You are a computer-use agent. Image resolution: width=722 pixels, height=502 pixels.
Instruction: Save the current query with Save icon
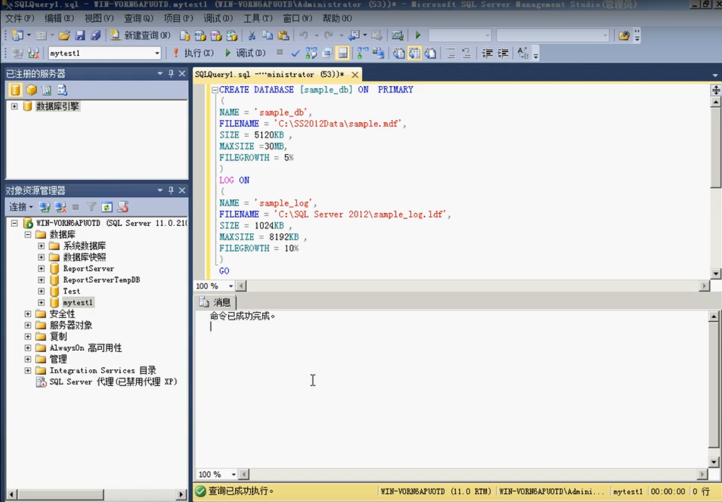tap(80, 36)
